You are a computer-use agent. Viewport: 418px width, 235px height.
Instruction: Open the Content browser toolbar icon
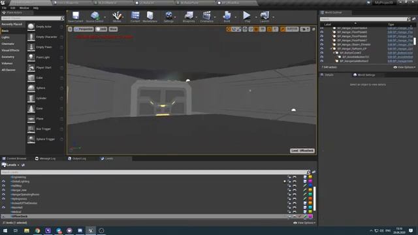click(x=135, y=16)
